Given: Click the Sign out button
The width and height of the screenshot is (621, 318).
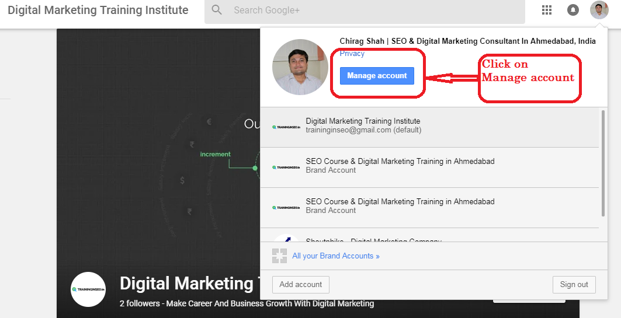Looking at the screenshot, I should [x=574, y=284].
